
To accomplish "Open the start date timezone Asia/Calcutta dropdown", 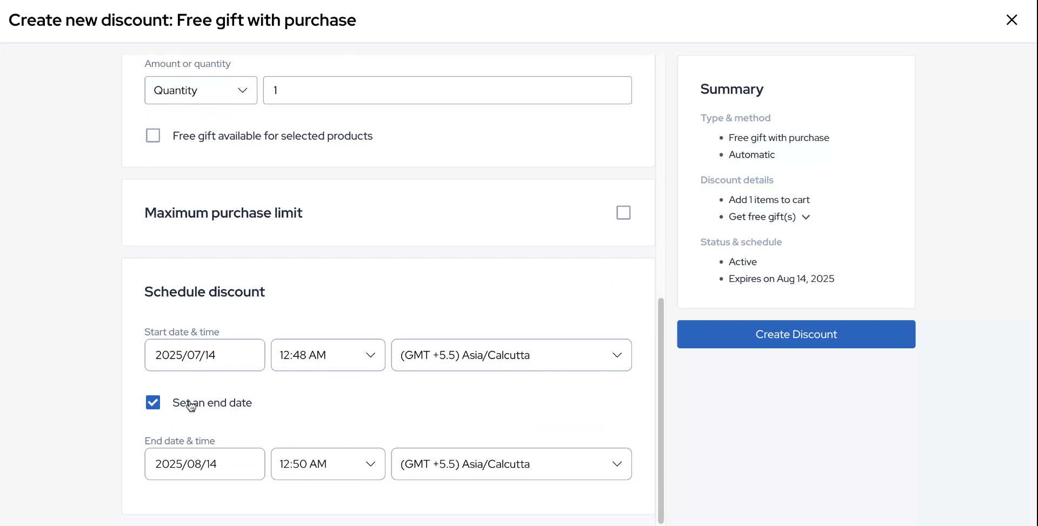I will click(x=511, y=355).
